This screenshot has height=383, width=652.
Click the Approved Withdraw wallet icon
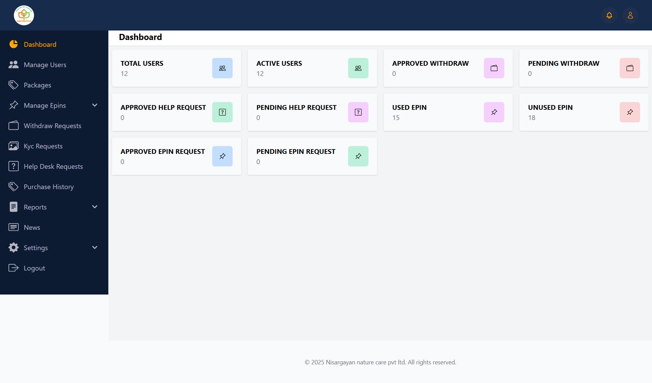(x=494, y=68)
